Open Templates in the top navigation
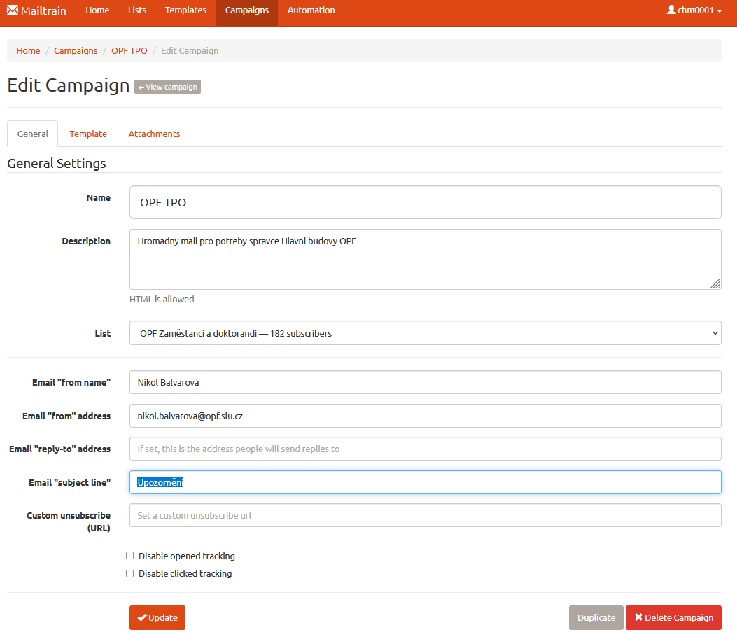This screenshot has height=639, width=737. (185, 10)
